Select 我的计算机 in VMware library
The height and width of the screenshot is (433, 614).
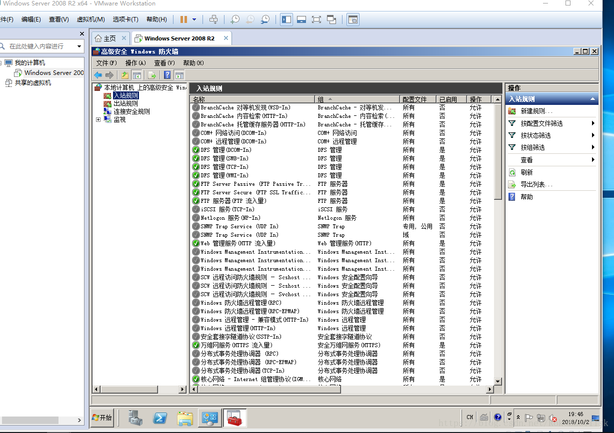29,63
